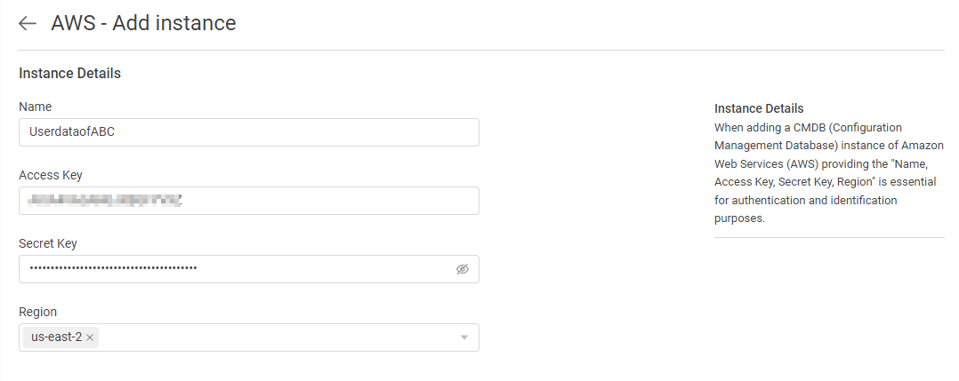This screenshot has width=959, height=381.
Task: Remove the us-east-2 region chip
Action: click(90, 337)
